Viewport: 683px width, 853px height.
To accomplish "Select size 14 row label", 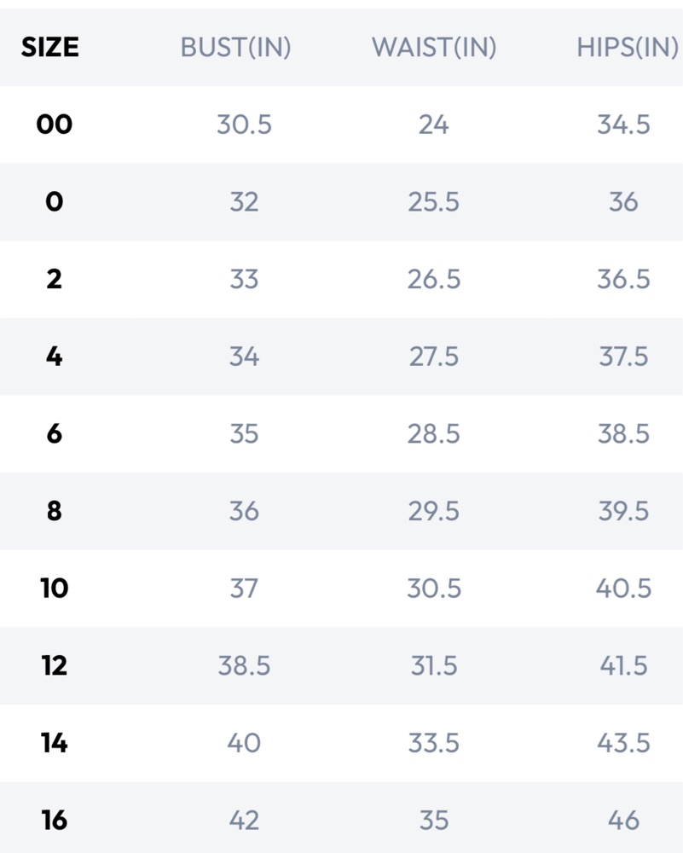I will click(x=55, y=743).
